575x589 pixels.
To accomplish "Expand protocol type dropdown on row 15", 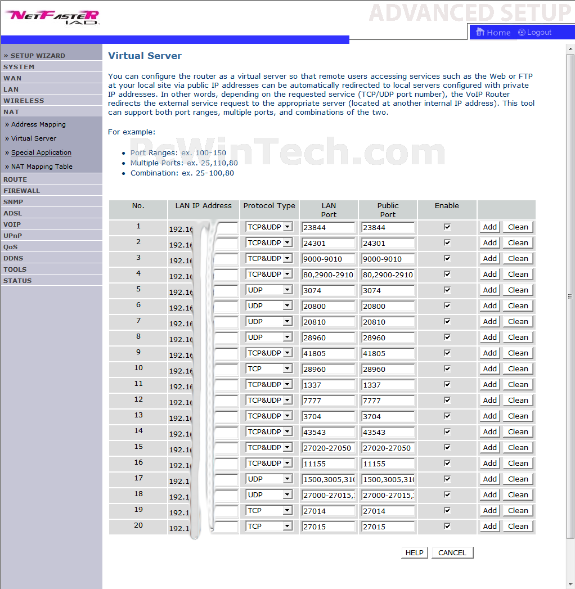I will tap(269, 448).
